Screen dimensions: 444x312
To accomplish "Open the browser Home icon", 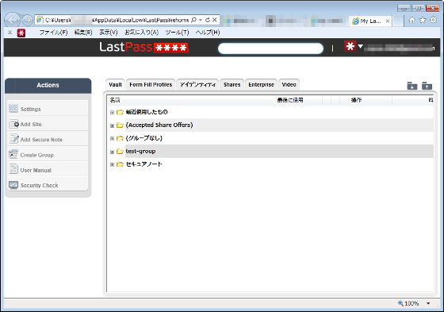I will point(412,20).
